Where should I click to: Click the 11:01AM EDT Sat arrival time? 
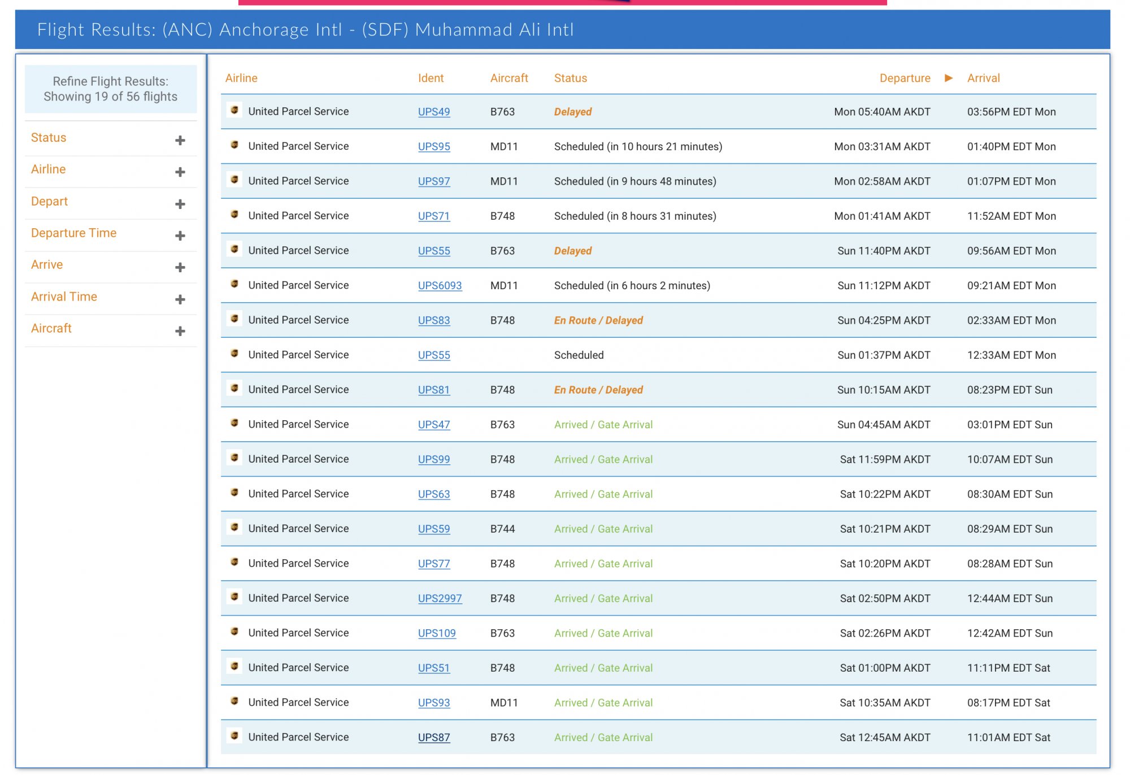1009,737
